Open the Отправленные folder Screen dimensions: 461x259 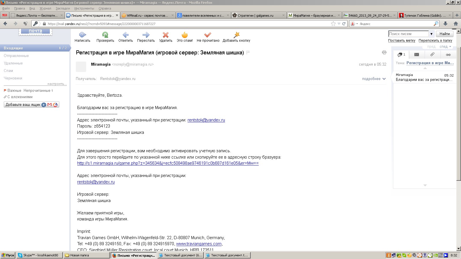pos(16,56)
